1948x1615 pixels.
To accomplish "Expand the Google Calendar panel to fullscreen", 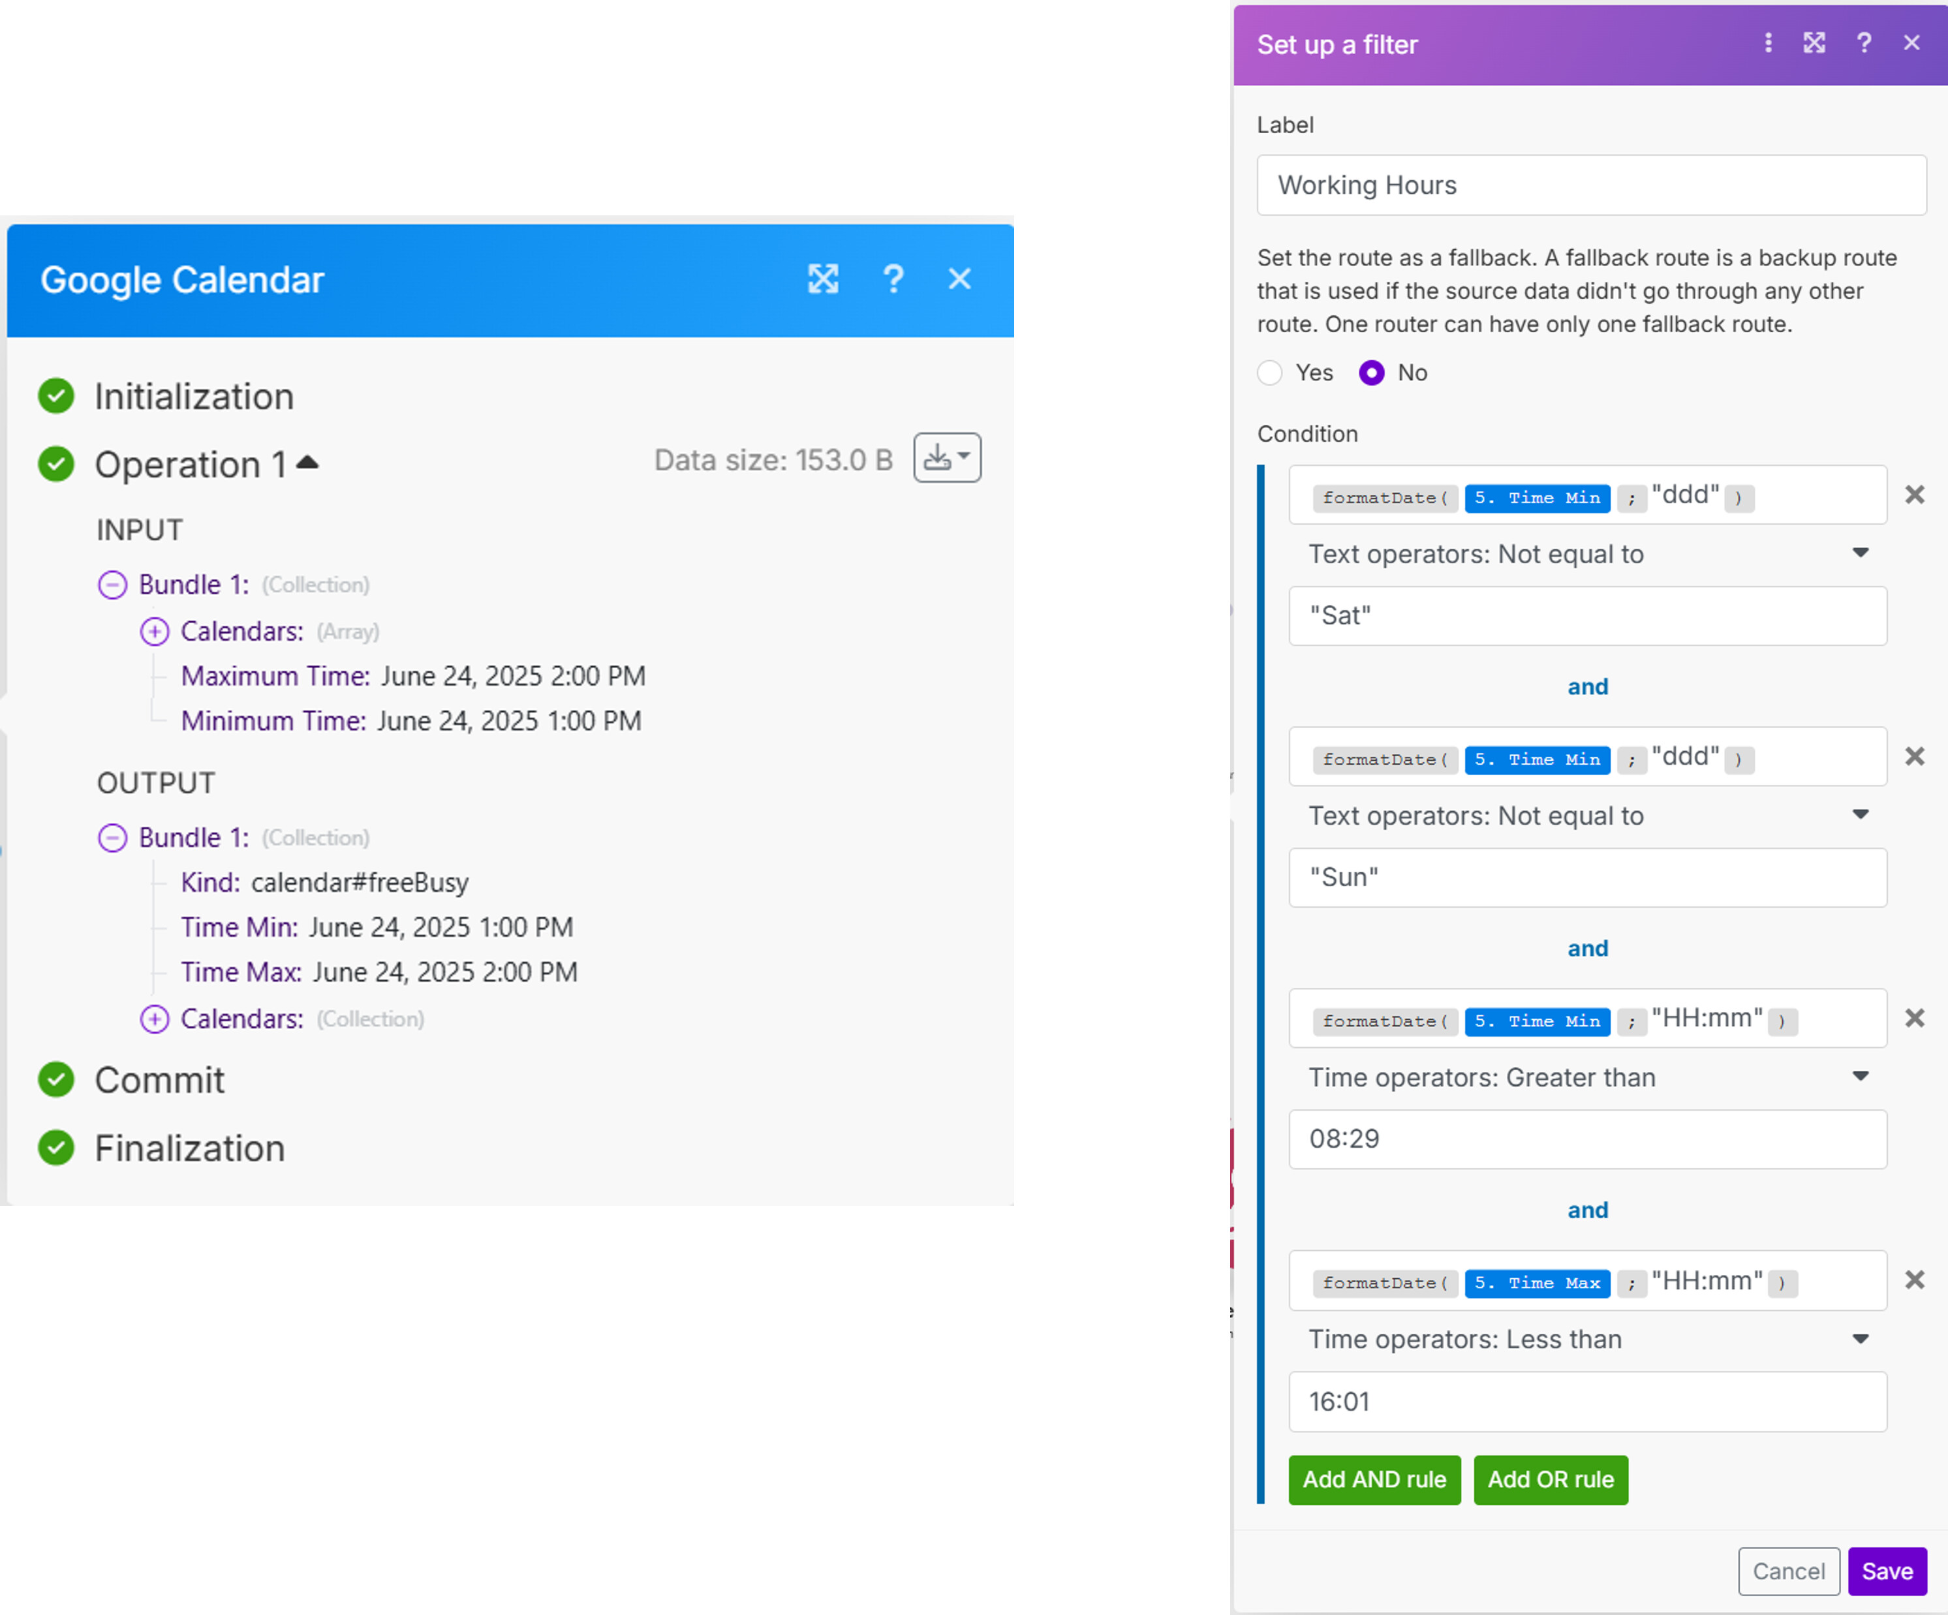I will pyautogui.click(x=823, y=279).
